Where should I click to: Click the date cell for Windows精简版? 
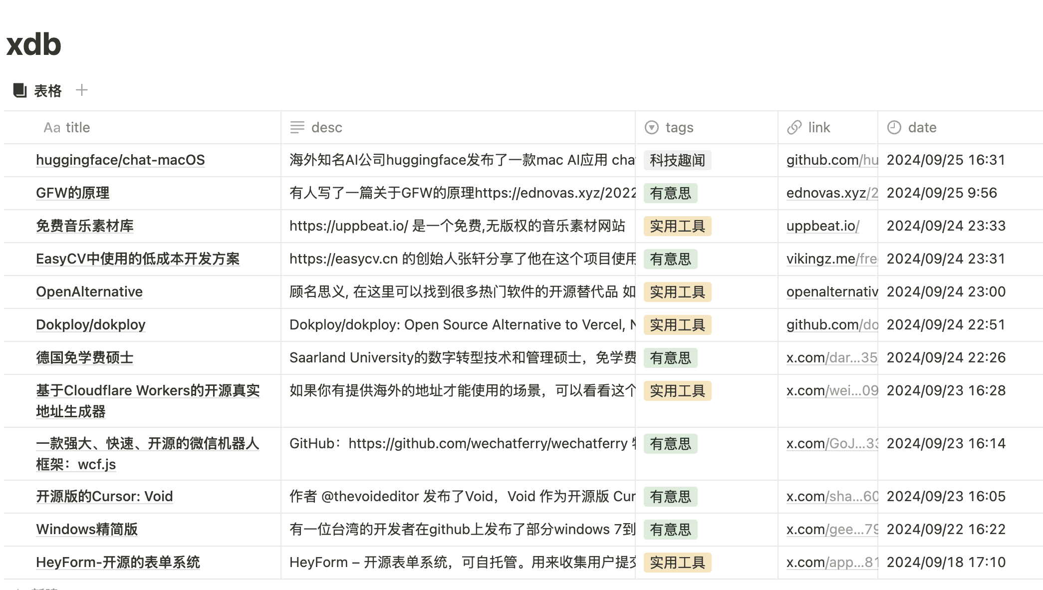[x=946, y=530]
